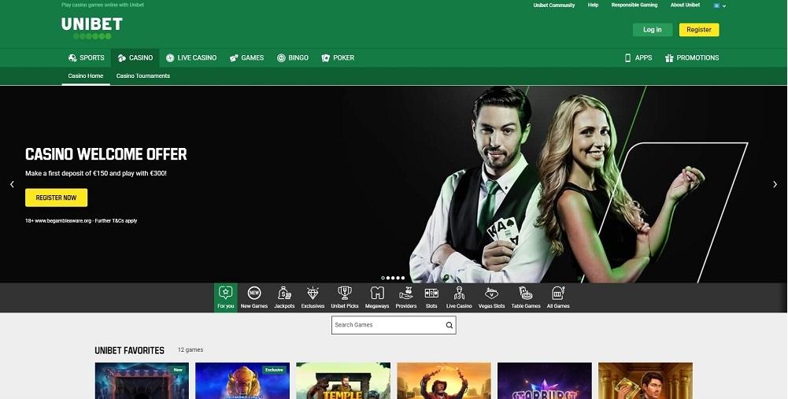
Task: Click the Unibet Favorites heading
Action: 130,350
